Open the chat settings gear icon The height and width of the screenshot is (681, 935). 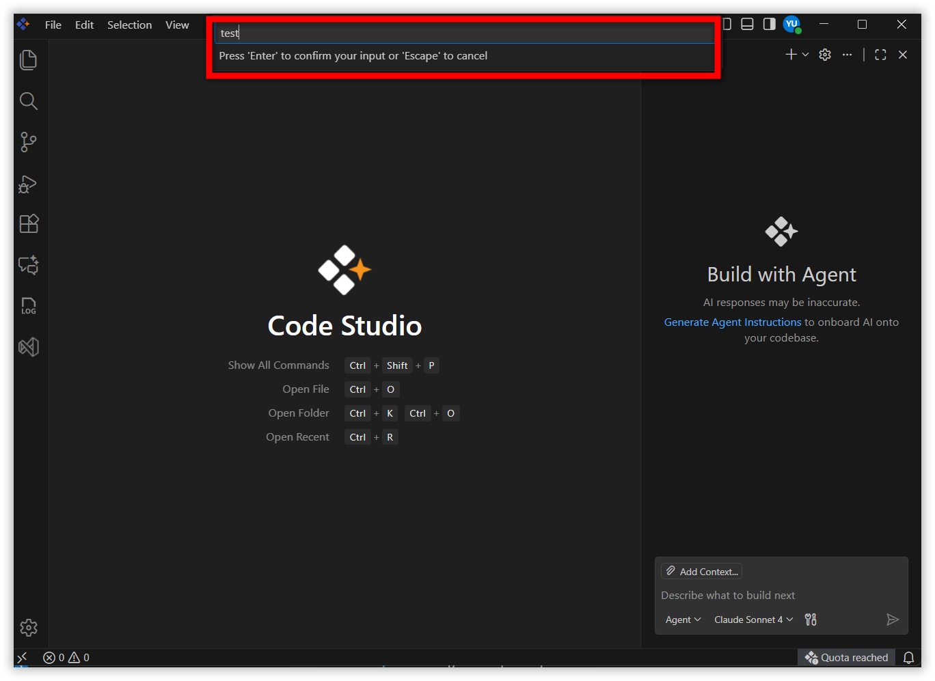[825, 55]
